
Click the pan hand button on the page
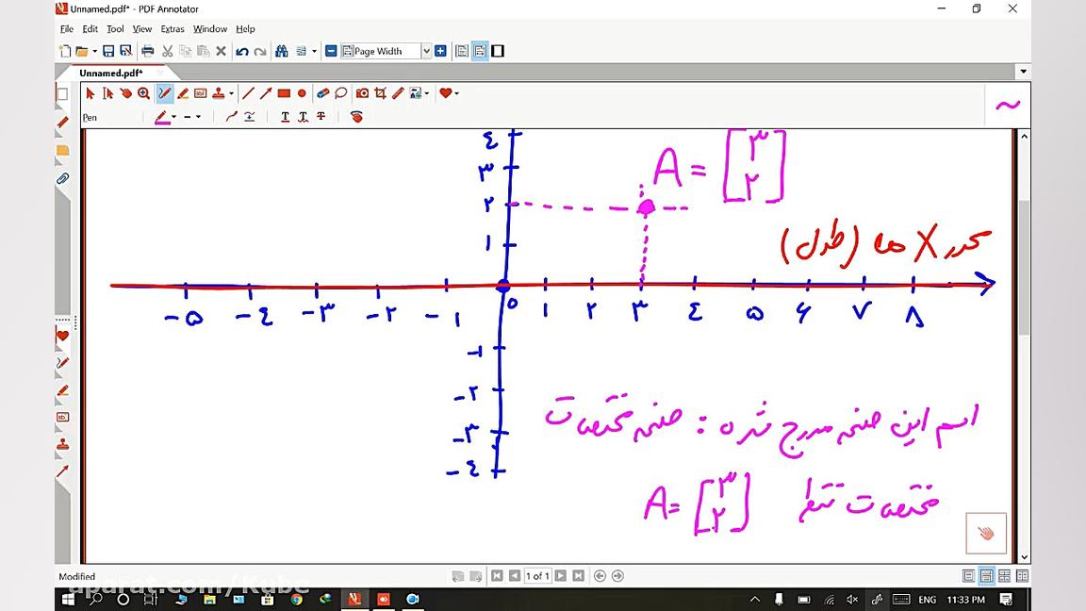[x=985, y=533]
